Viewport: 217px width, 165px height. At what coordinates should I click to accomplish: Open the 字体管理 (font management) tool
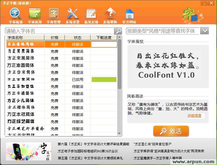pyautogui.click(x=53, y=15)
